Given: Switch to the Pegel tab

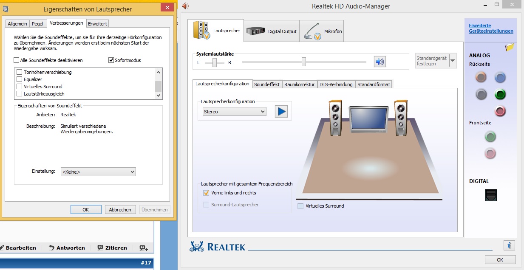Looking at the screenshot, I should click(x=38, y=24).
